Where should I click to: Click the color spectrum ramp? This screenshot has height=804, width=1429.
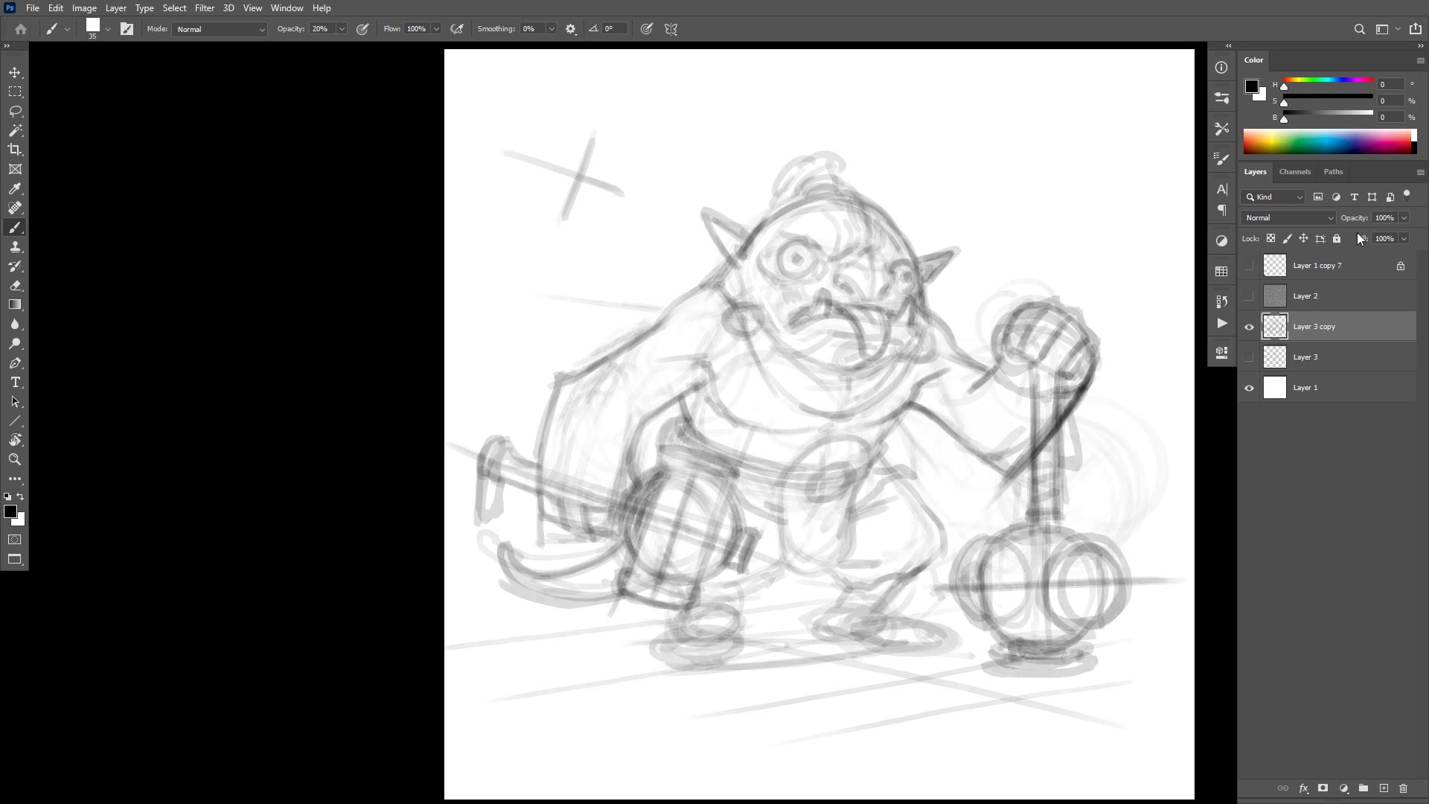[1326, 141]
